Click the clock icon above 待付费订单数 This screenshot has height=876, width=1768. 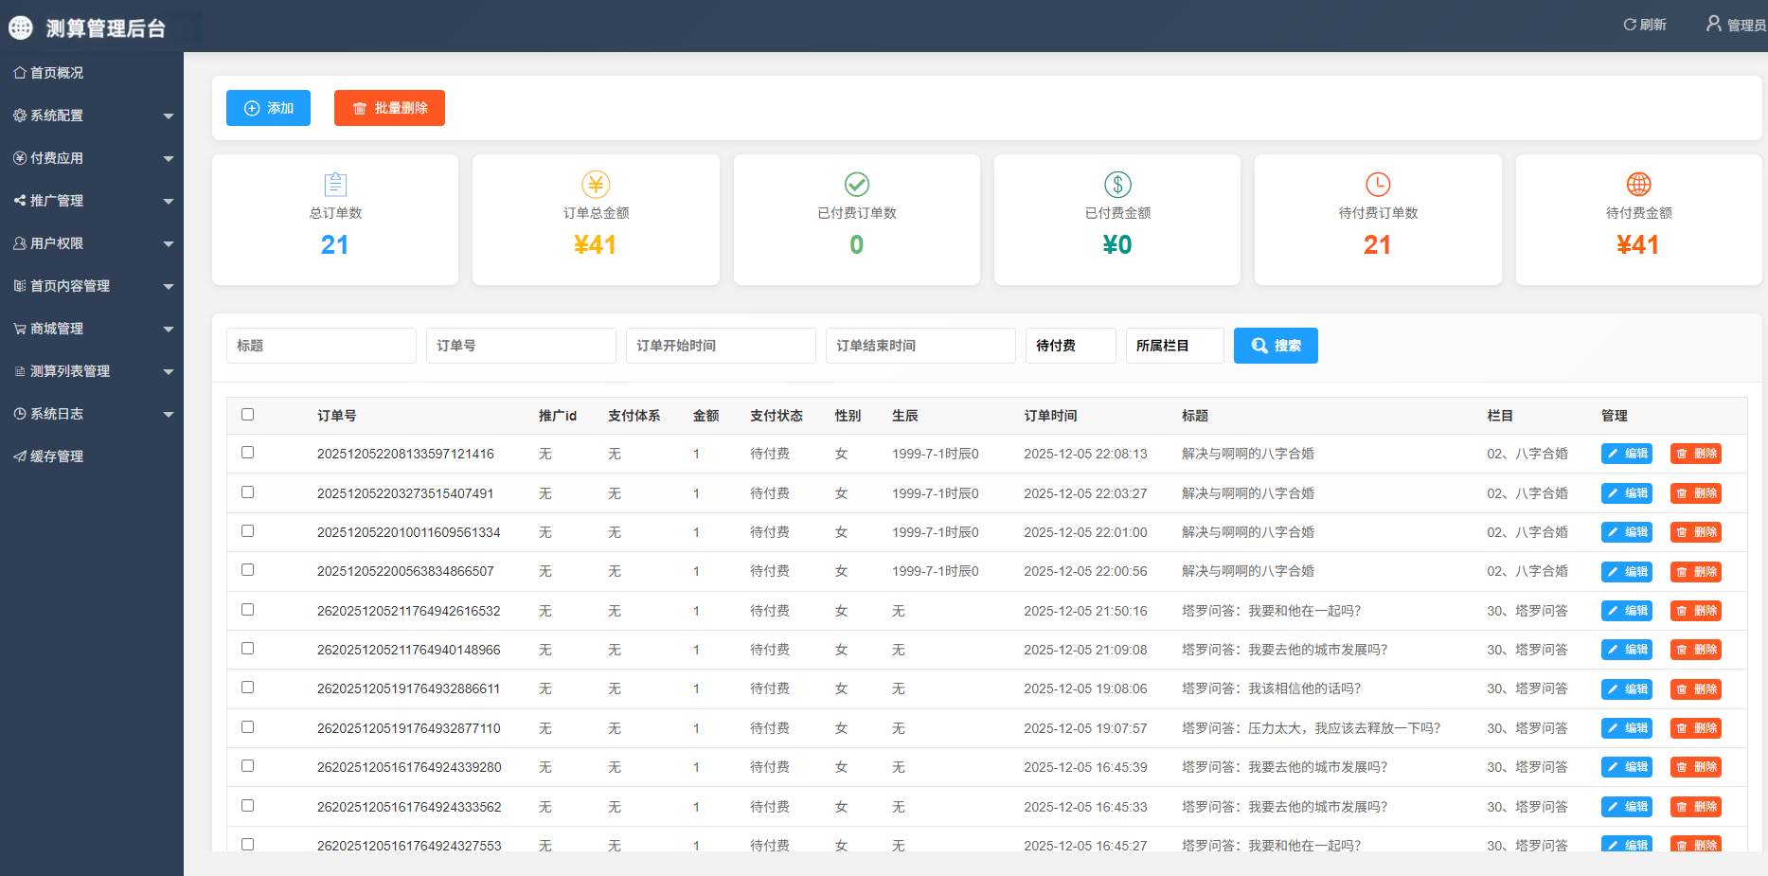1378,184
